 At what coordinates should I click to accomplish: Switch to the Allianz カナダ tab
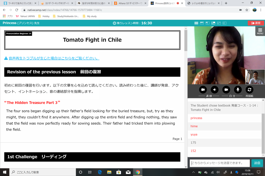[x=130, y=3]
